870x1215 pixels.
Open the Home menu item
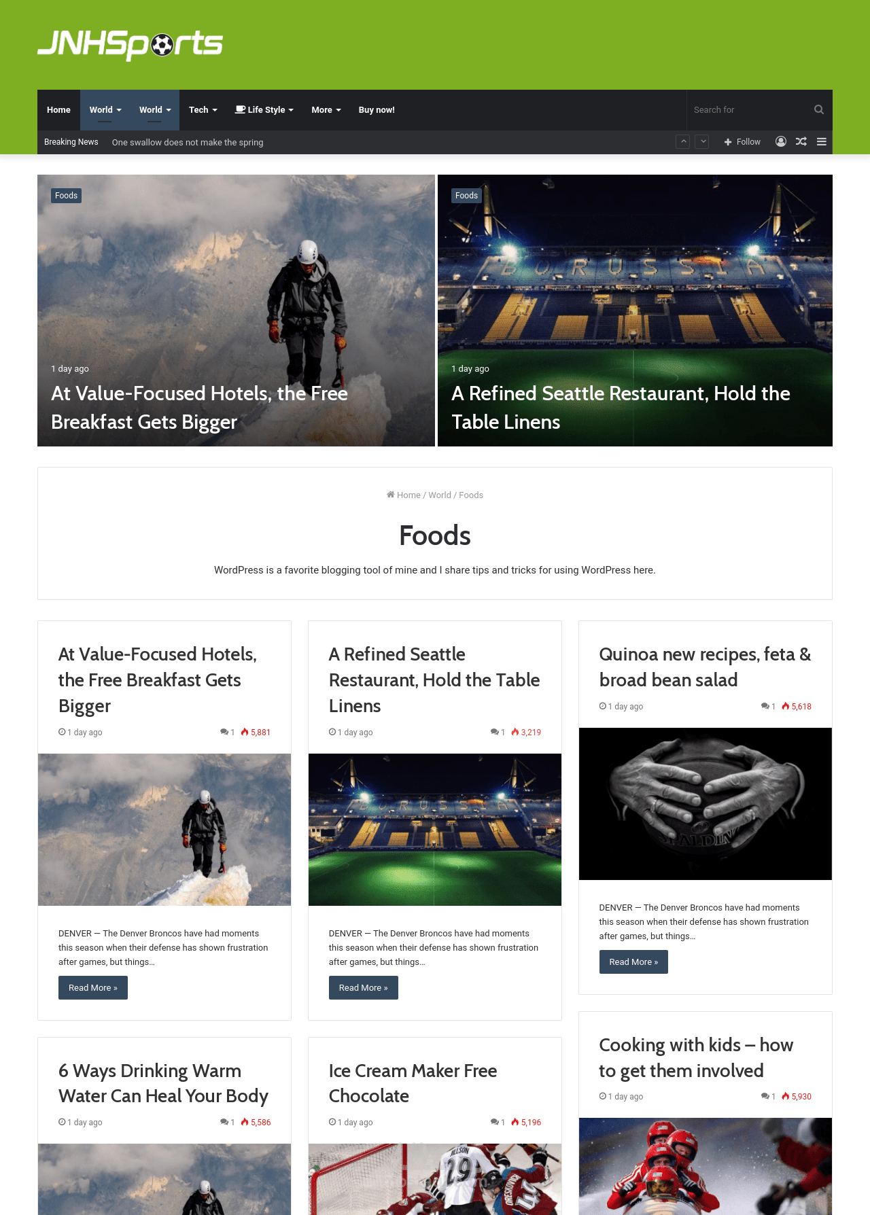(58, 110)
